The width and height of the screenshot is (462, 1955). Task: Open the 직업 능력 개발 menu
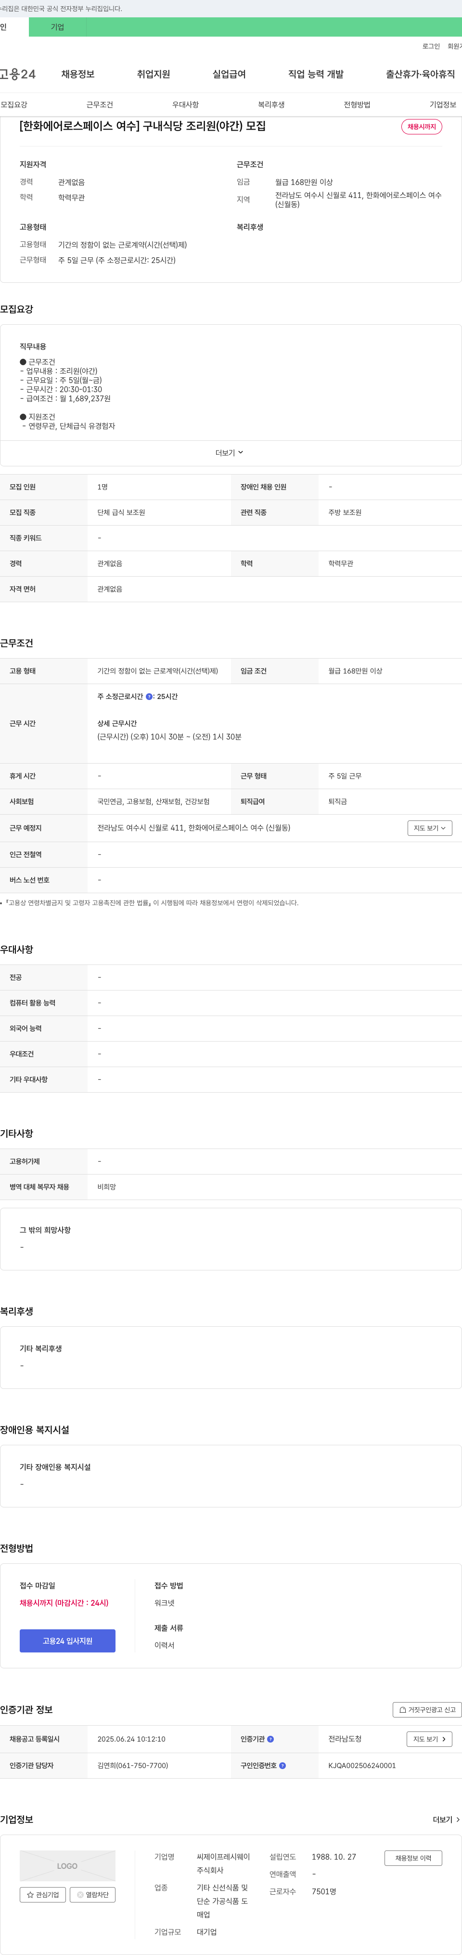click(316, 74)
